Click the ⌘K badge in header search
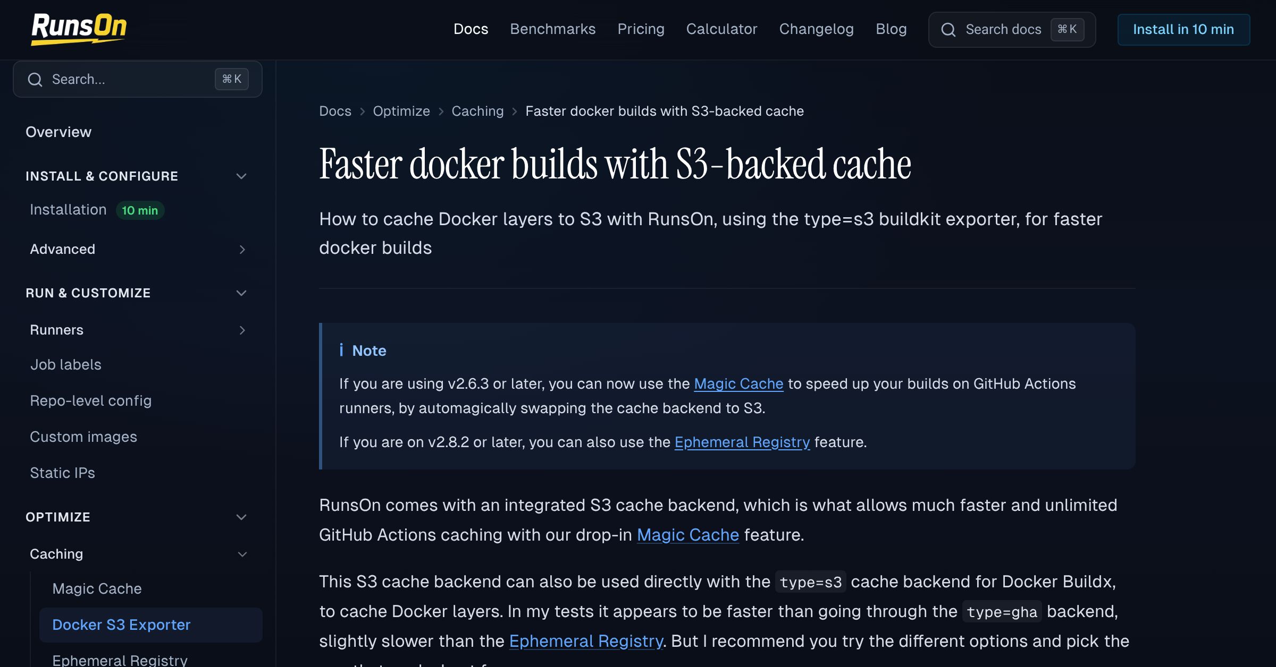Image resolution: width=1276 pixels, height=667 pixels. click(1067, 30)
